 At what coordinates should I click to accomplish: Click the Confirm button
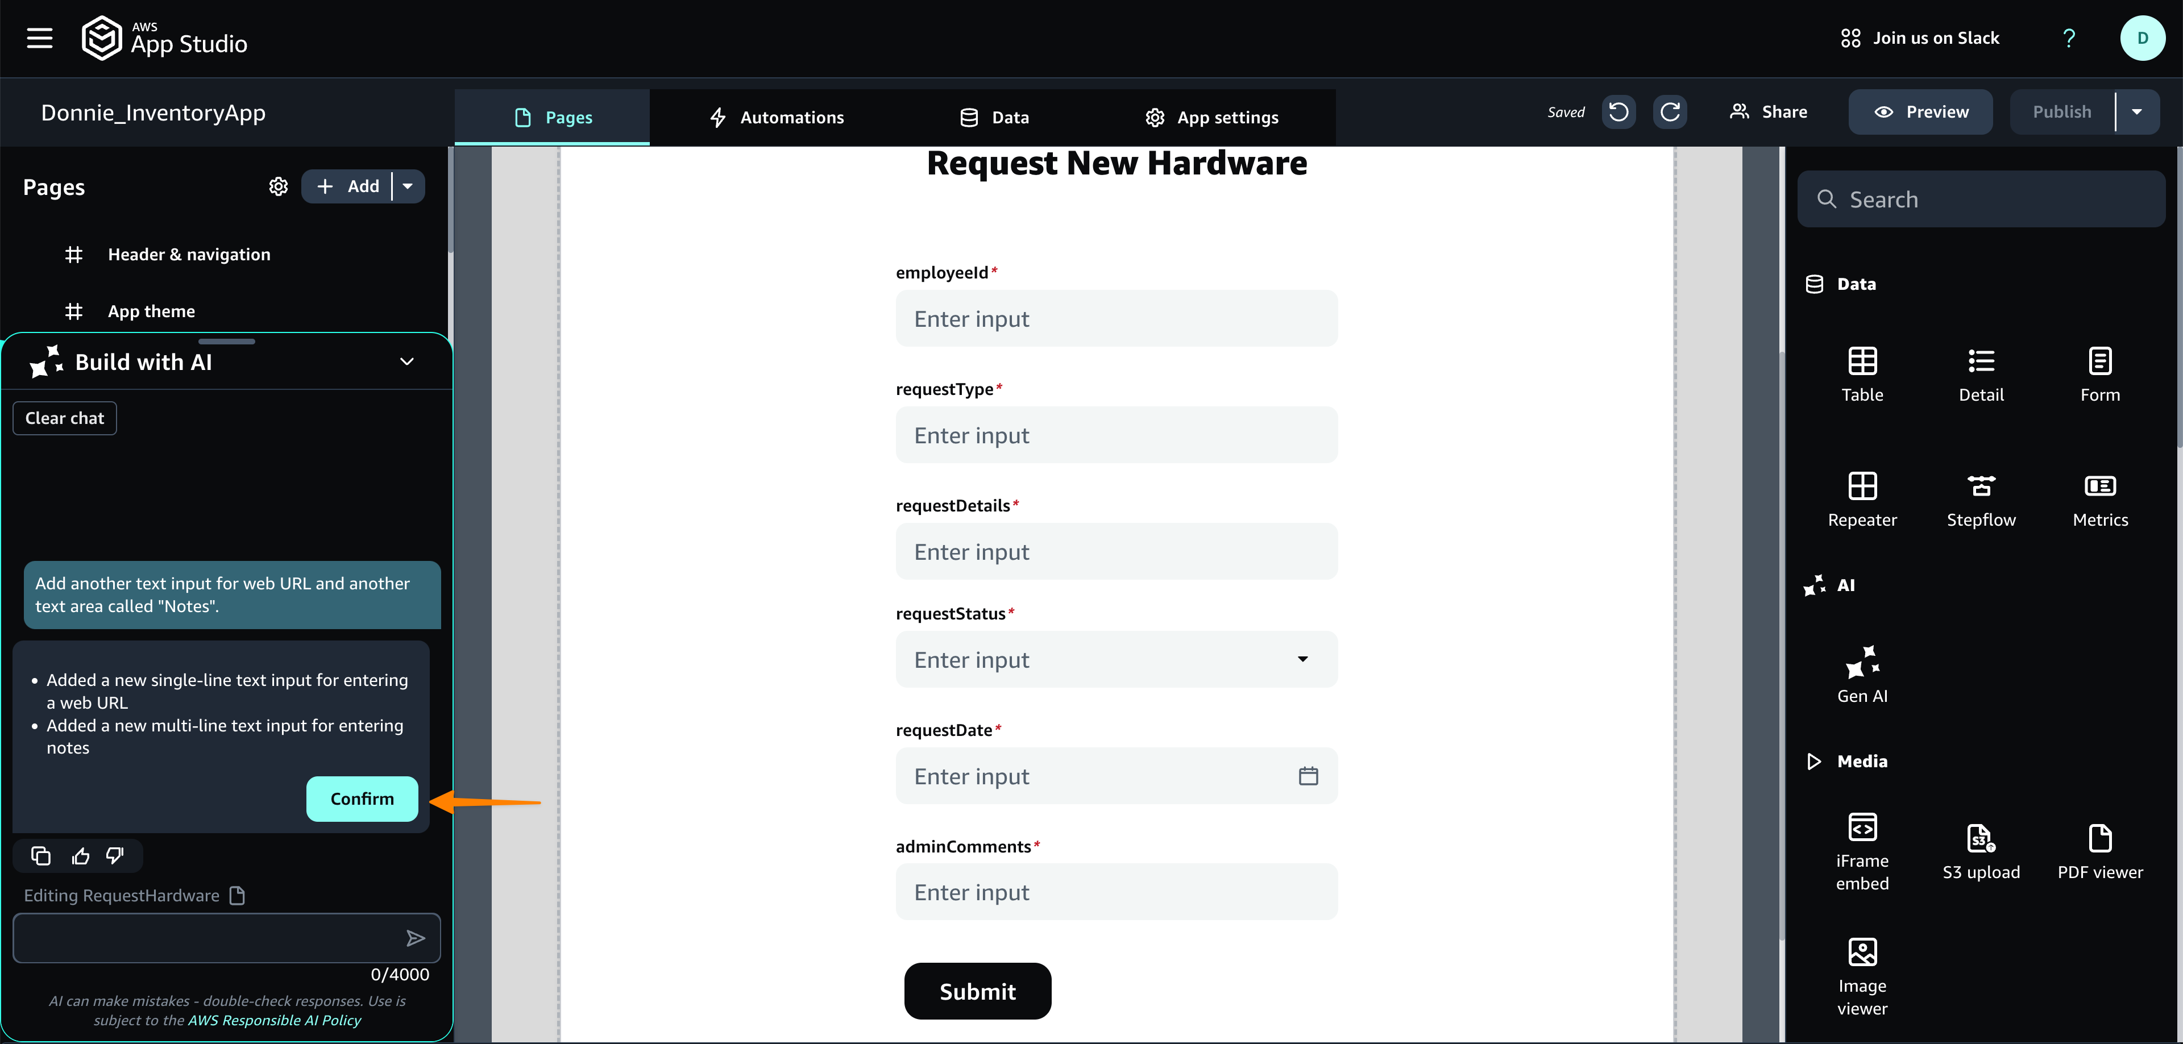coord(362,799)
